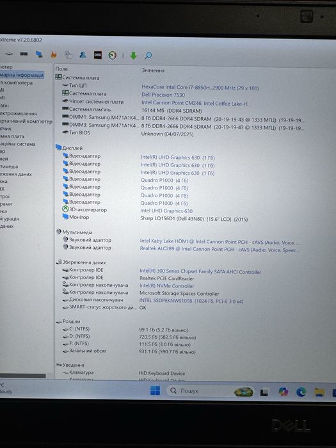Open the sensor panel gauge icon

coord(113,55)
